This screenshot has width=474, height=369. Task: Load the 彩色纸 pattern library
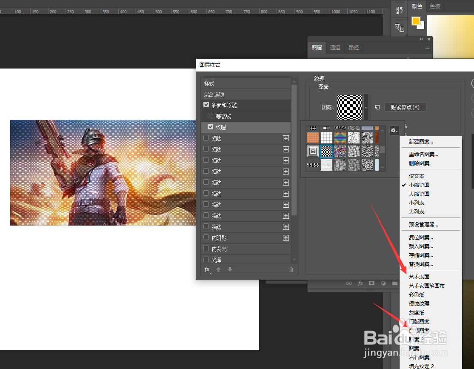point(416,295)
